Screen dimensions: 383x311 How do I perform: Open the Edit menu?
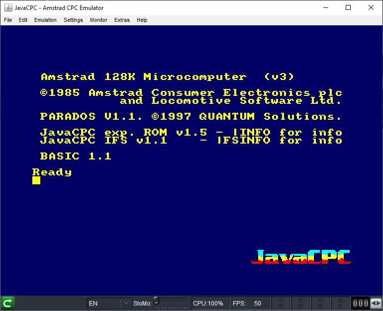point(23,20)
